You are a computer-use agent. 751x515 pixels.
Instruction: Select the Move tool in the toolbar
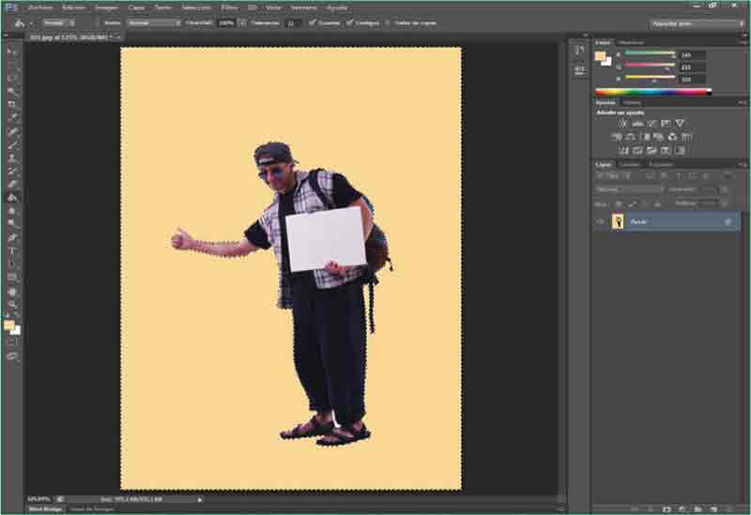coord(12,52)
